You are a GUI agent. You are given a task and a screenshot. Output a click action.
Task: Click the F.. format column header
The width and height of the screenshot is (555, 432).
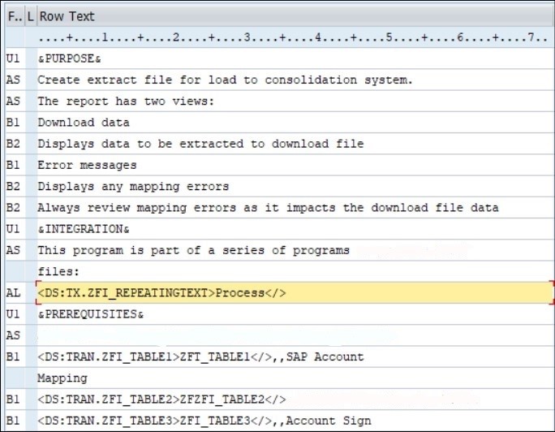[x=15, y=16]
